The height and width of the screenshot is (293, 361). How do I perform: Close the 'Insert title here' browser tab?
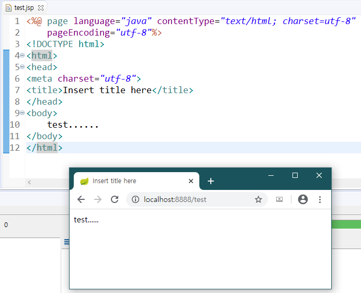(191, 181)
